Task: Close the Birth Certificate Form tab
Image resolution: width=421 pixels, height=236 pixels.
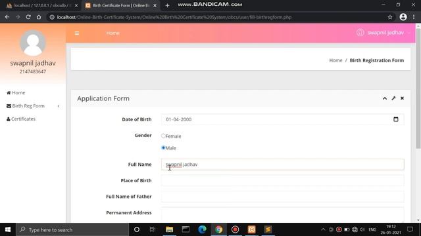Action: [155, 5]
